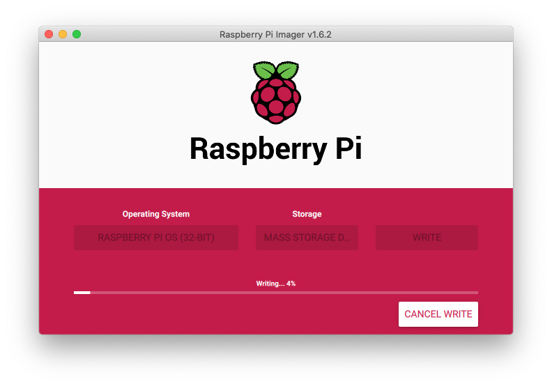Screen dimensions: 552x386
Task: Click the disabled Raspberry Pi OS (32-bit) button
Action: [156, 238]
